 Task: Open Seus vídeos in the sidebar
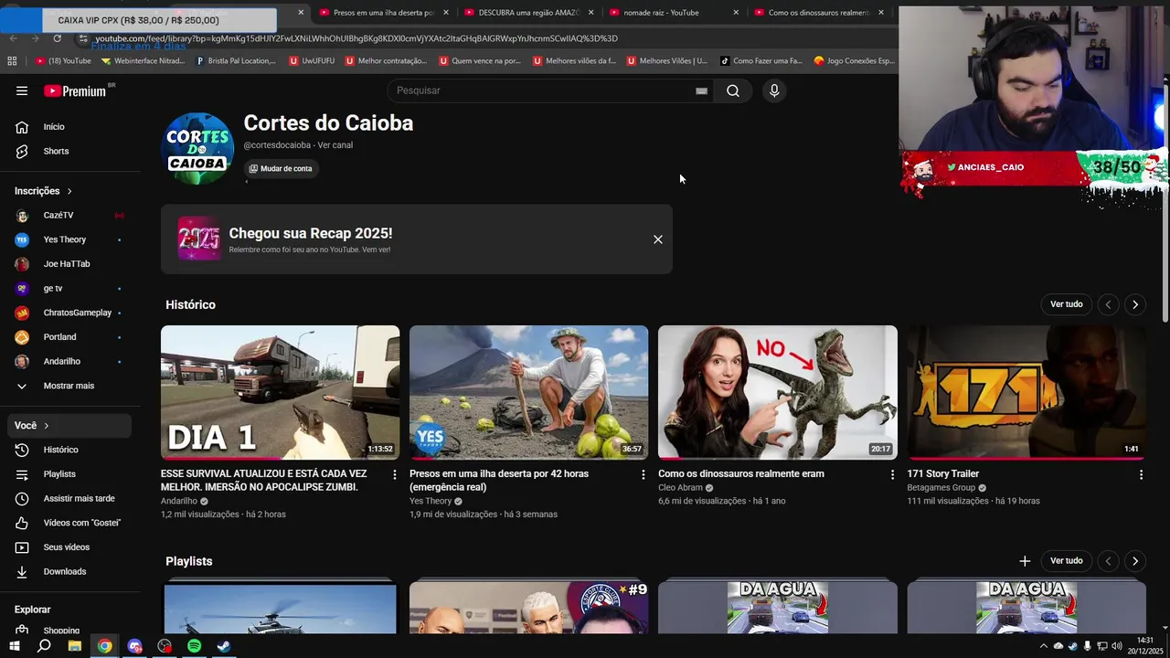(x=67, y=547)
